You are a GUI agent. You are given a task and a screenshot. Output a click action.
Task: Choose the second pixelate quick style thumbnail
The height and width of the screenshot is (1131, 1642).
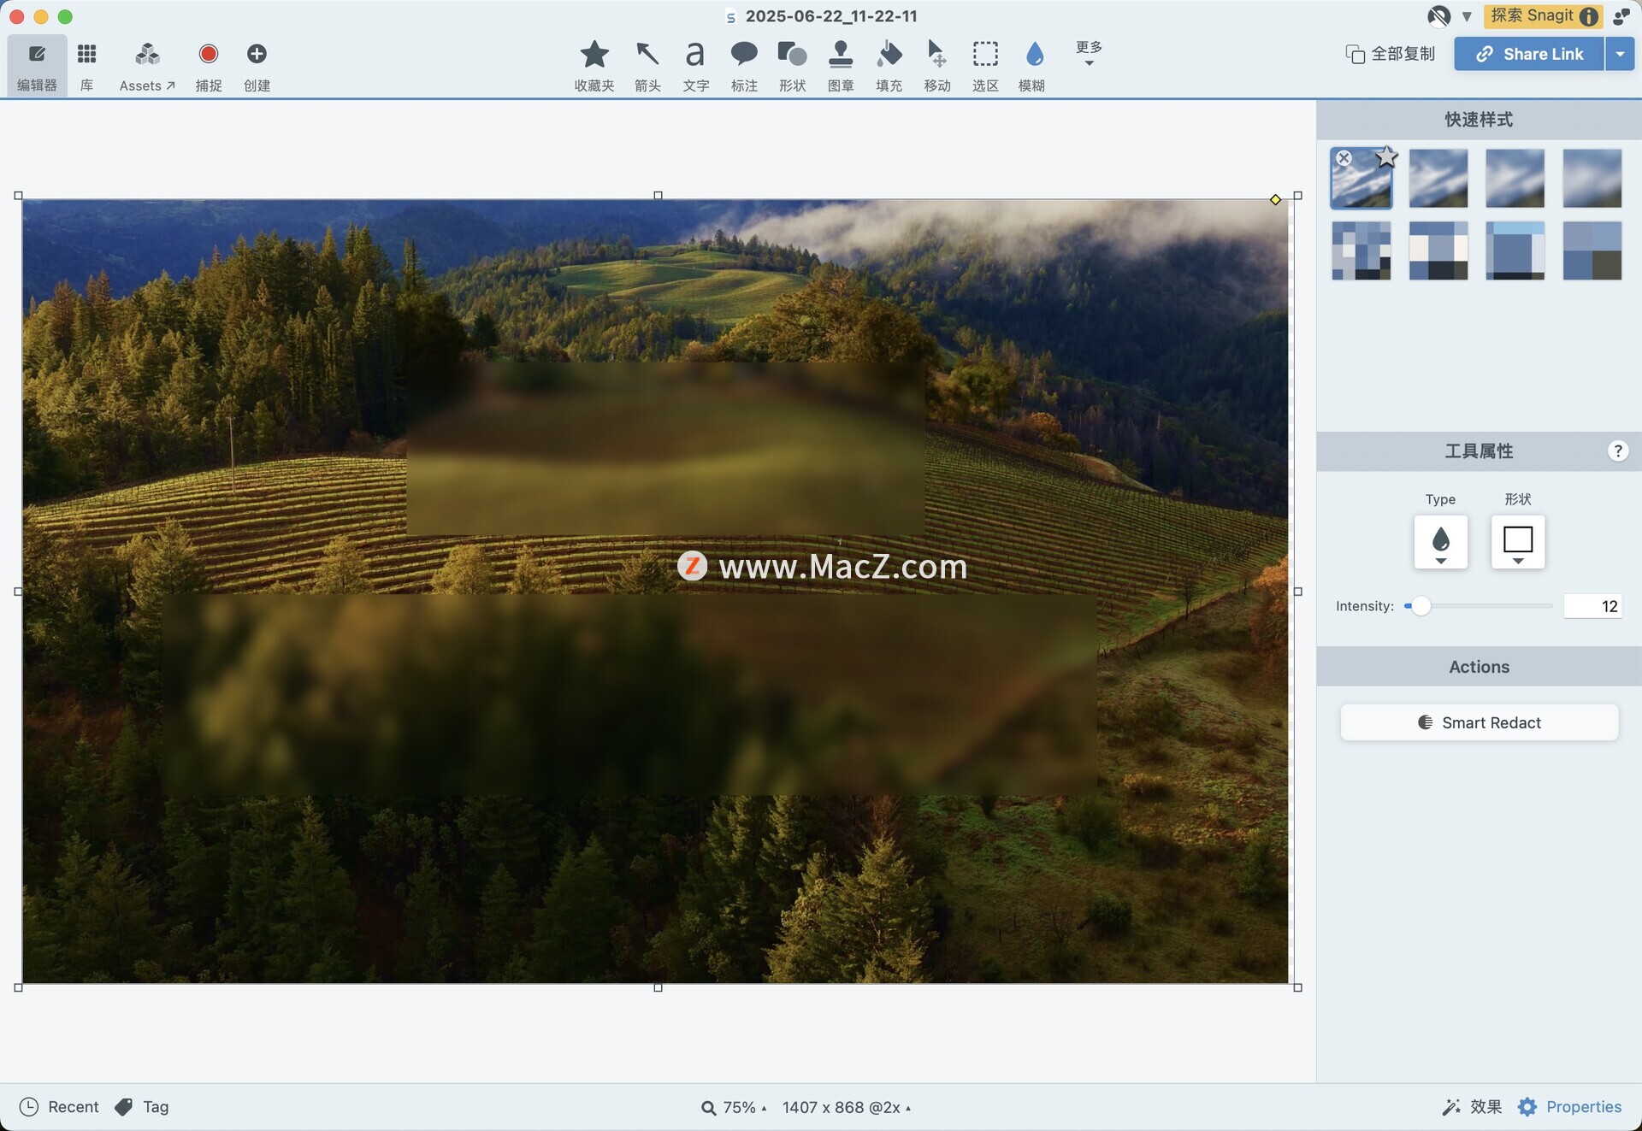point(1438,250)
